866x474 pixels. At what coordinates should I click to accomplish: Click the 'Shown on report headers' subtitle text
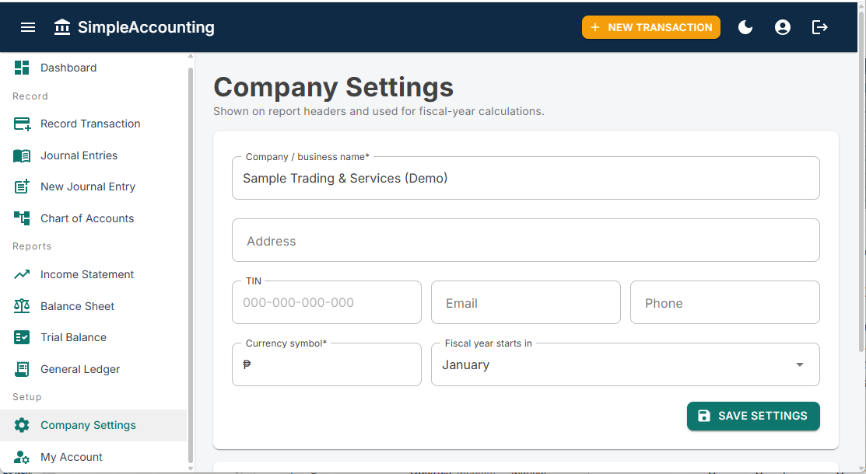pos(379,111)
